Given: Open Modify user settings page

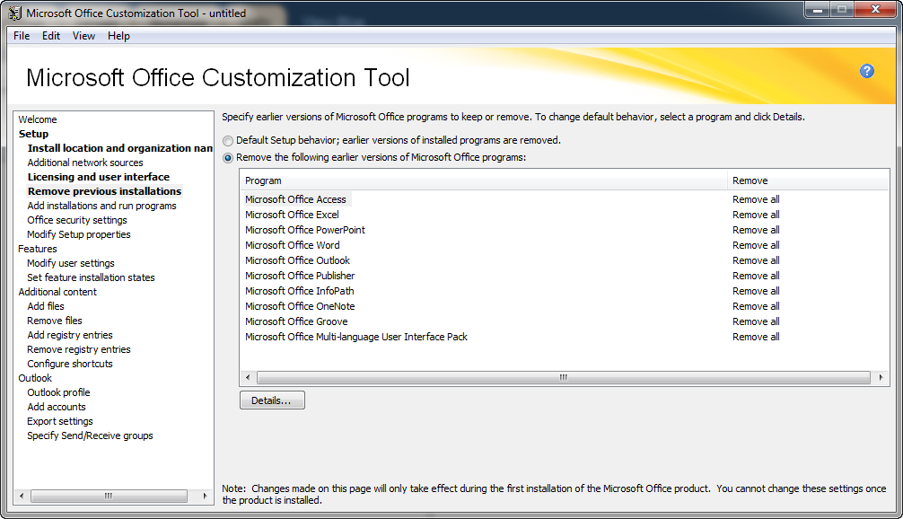Looking at the screenshot, I should 71,263.
